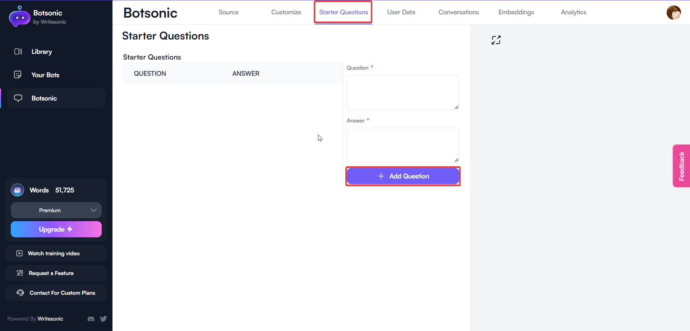
Task: Open the Customize tab
Action: (286, 12)
